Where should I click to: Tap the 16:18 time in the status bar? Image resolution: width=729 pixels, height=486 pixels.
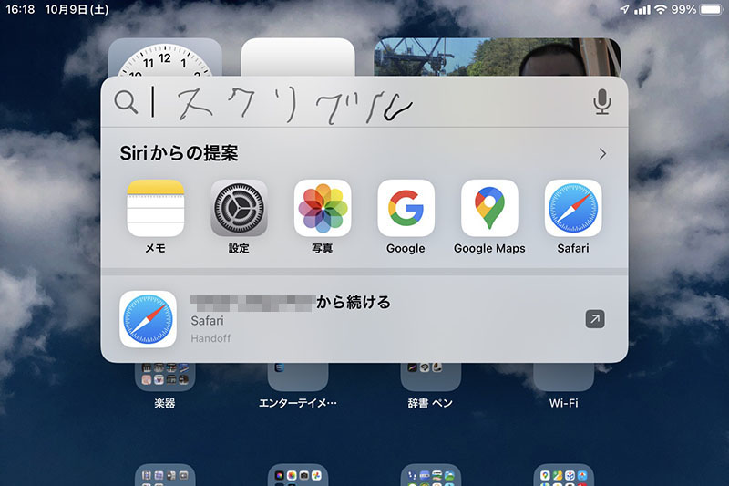(20, 9)
